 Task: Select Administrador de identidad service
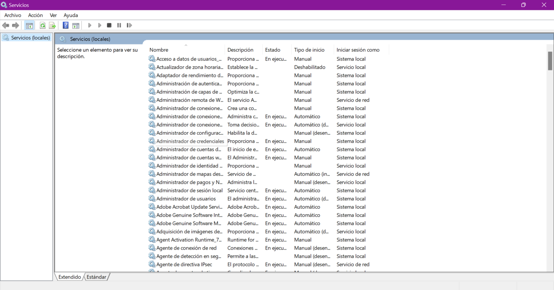tap(189, 166)
